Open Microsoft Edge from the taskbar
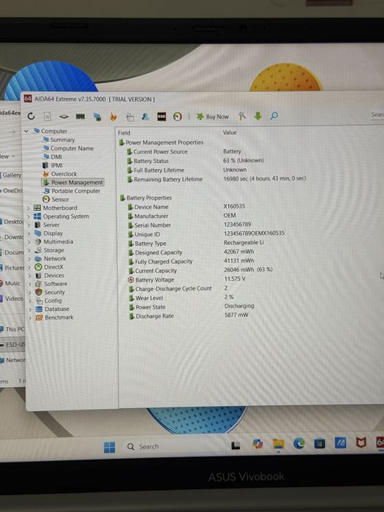 [298, 443]
